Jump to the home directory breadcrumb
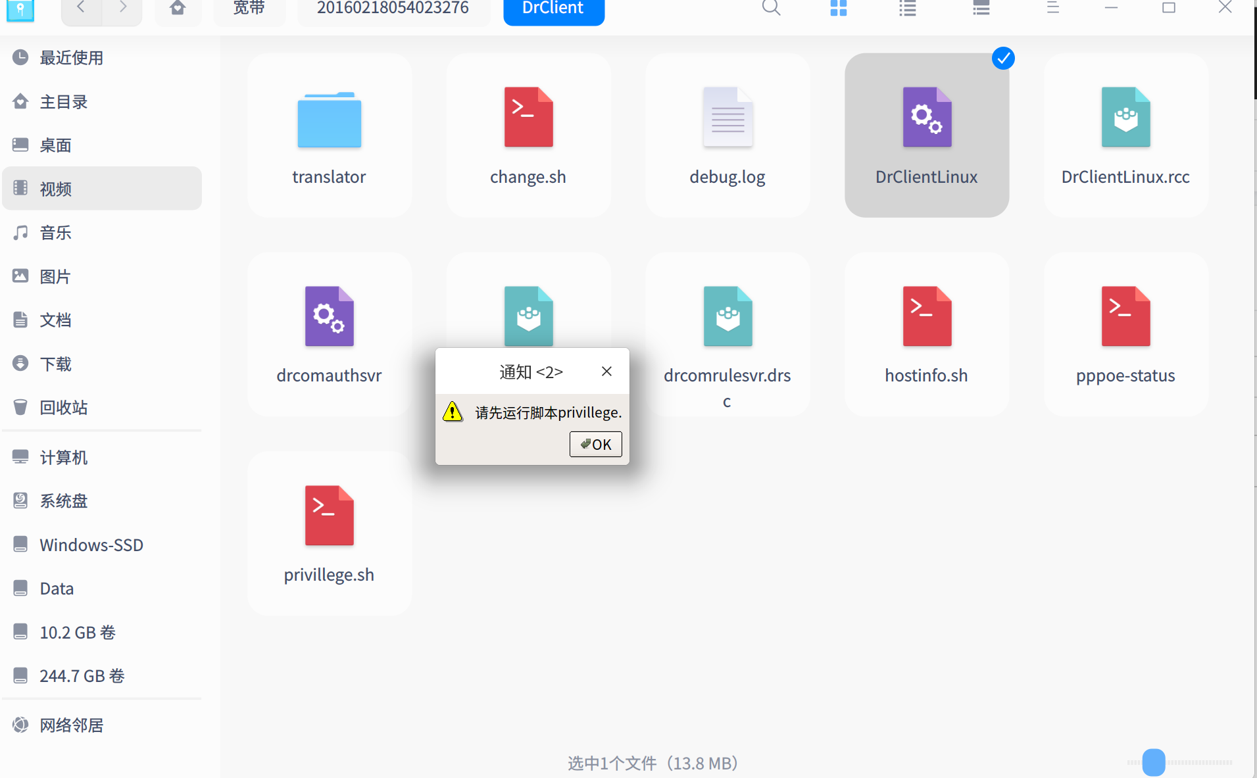This screenshot has width=1257, height=778. click(x=178, y=8)
